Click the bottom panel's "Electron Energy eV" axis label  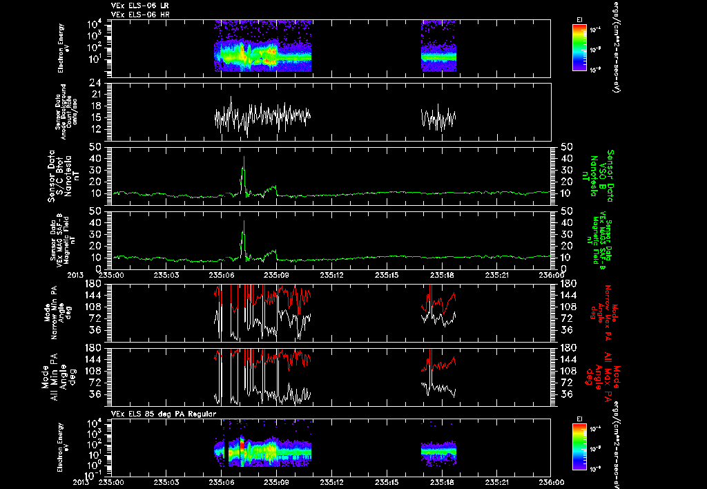tap(64, 448)
